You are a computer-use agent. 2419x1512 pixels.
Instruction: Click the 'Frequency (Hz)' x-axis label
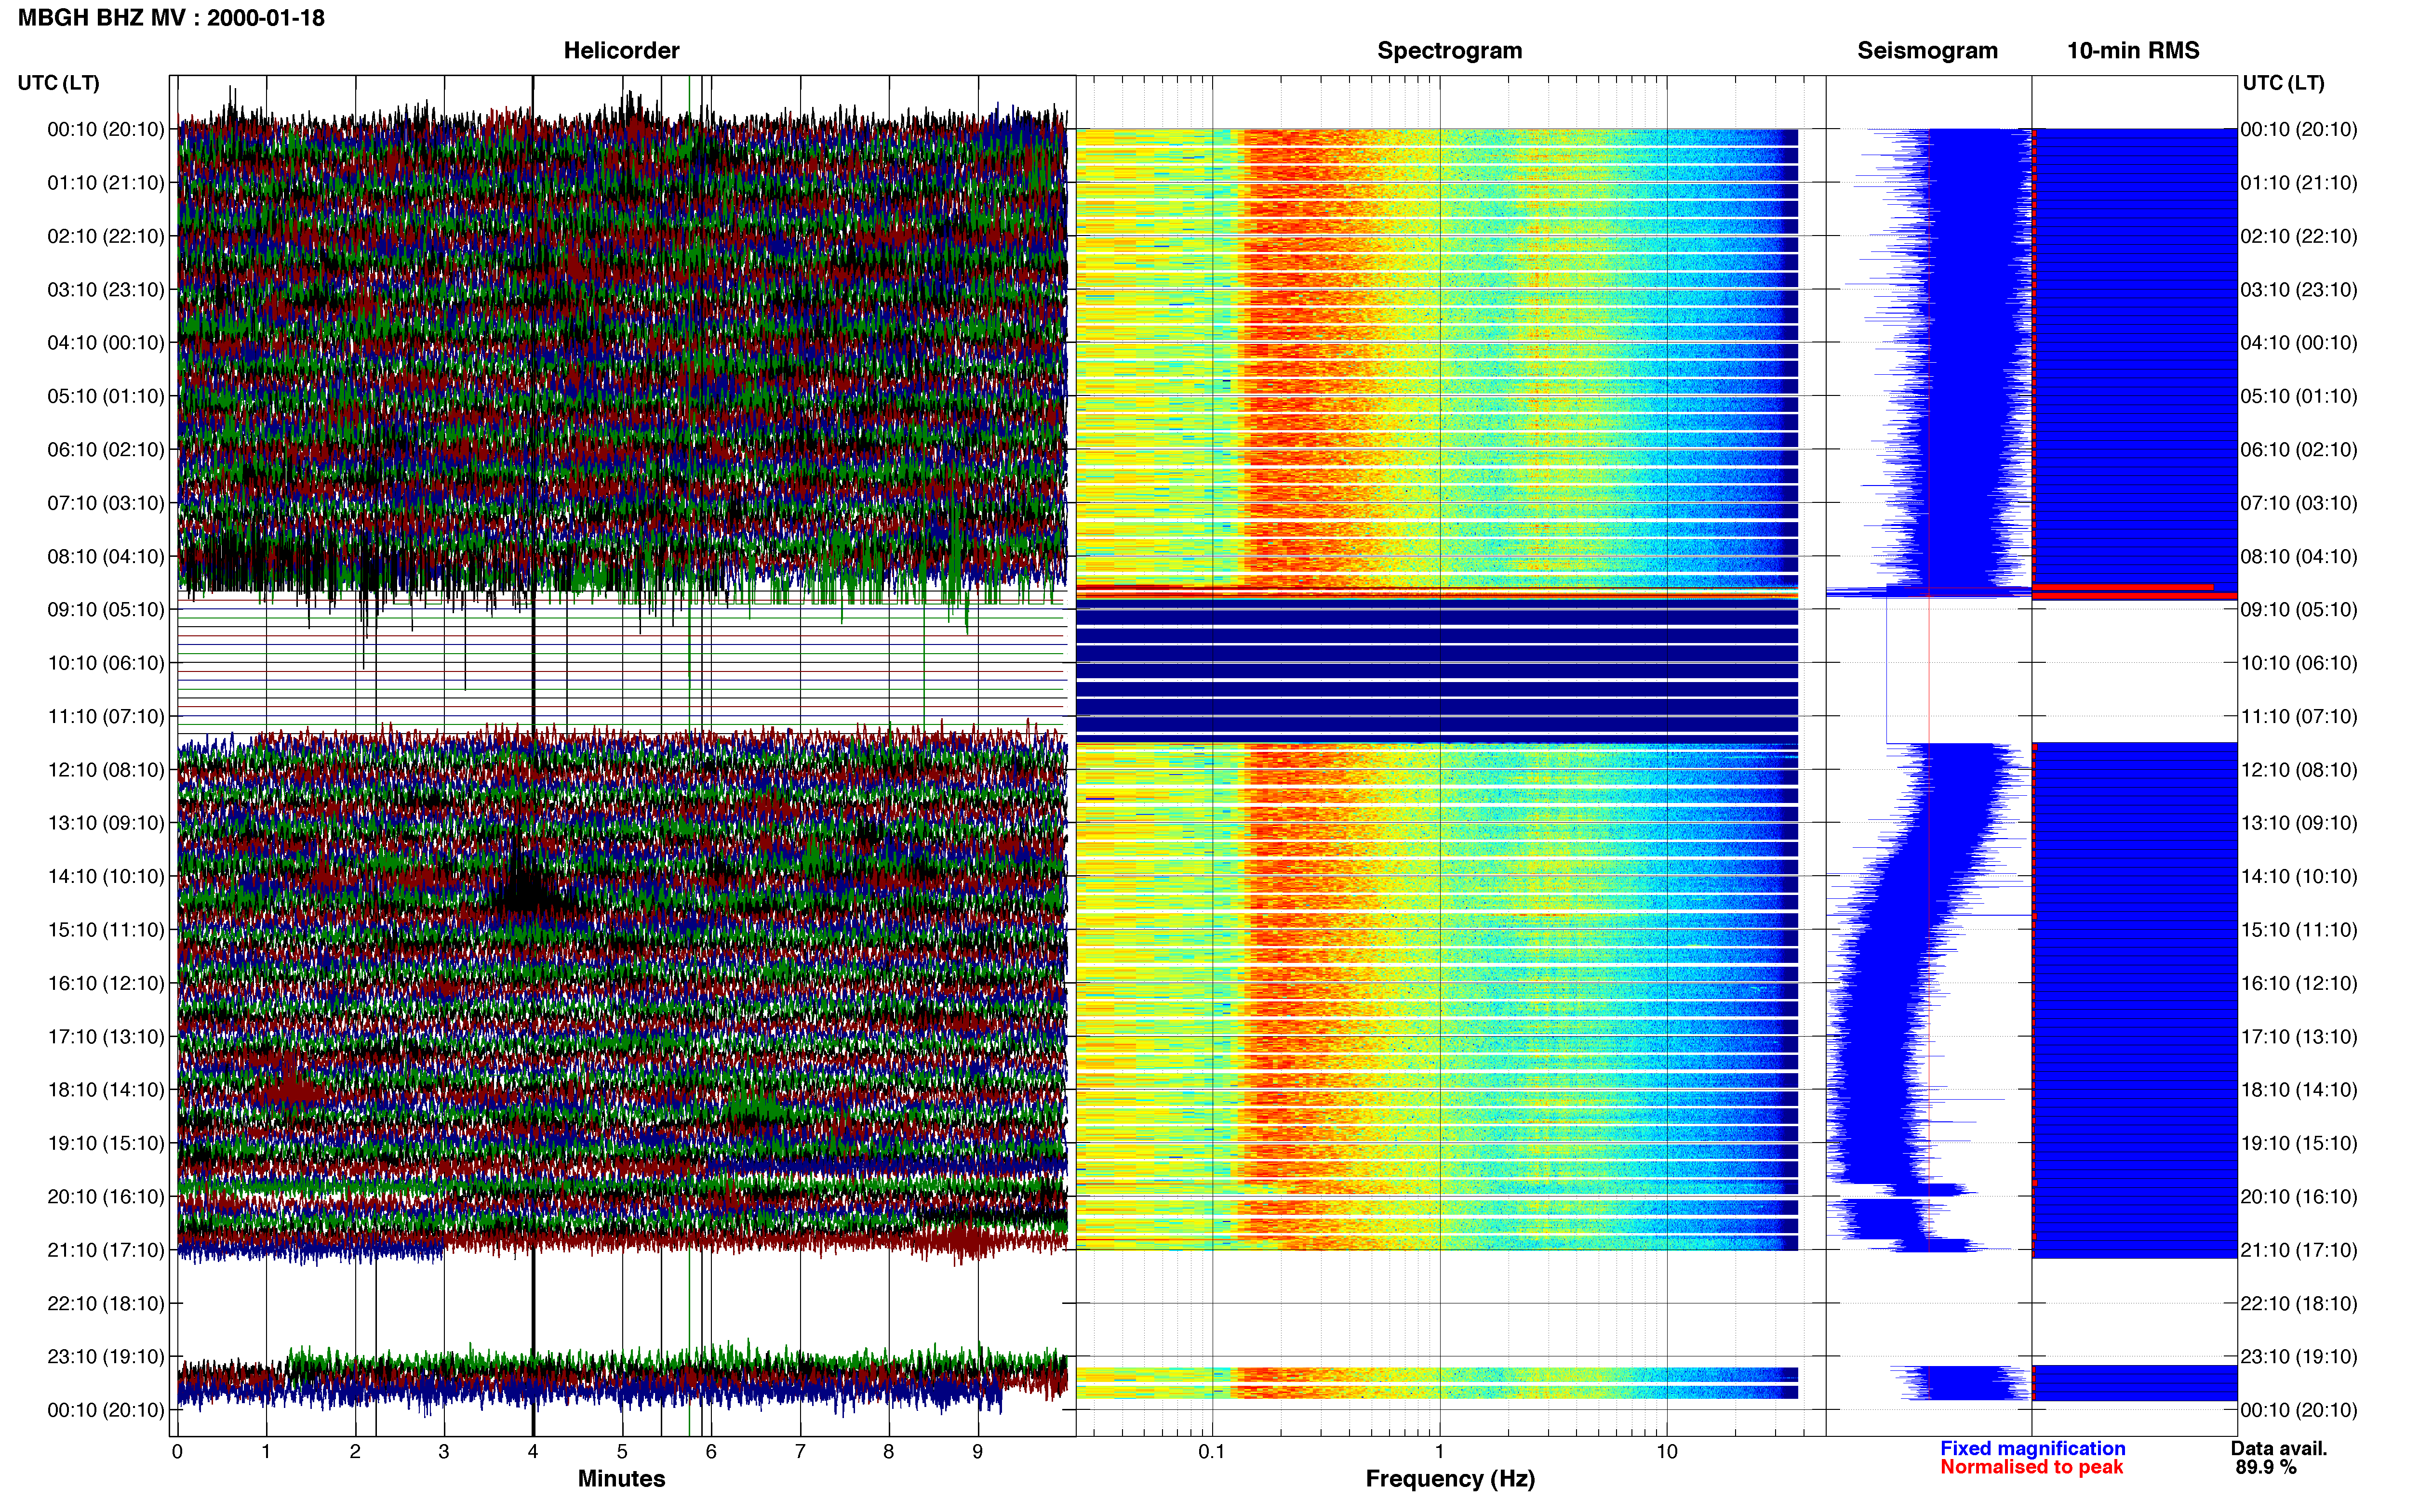click(x=1450, y=1479)
